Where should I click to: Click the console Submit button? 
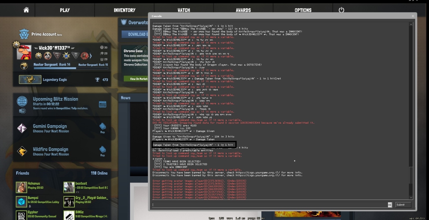(403, 205)
